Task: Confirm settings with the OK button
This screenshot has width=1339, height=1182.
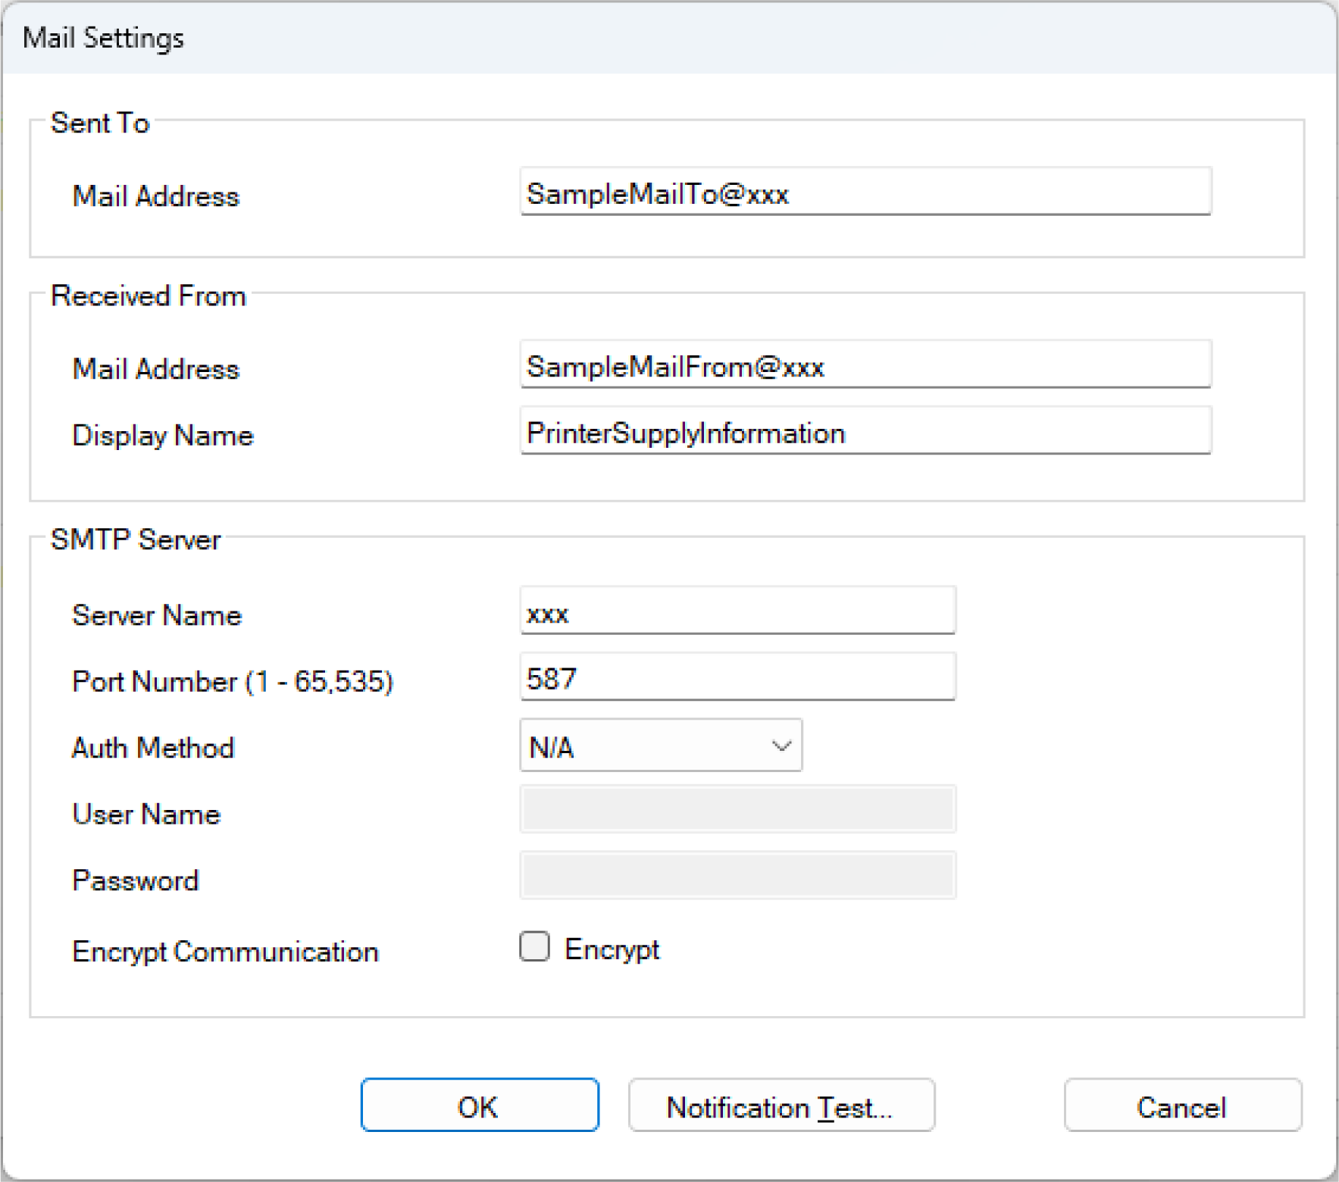Action: pyautogui.click(x=479, y=1106)
